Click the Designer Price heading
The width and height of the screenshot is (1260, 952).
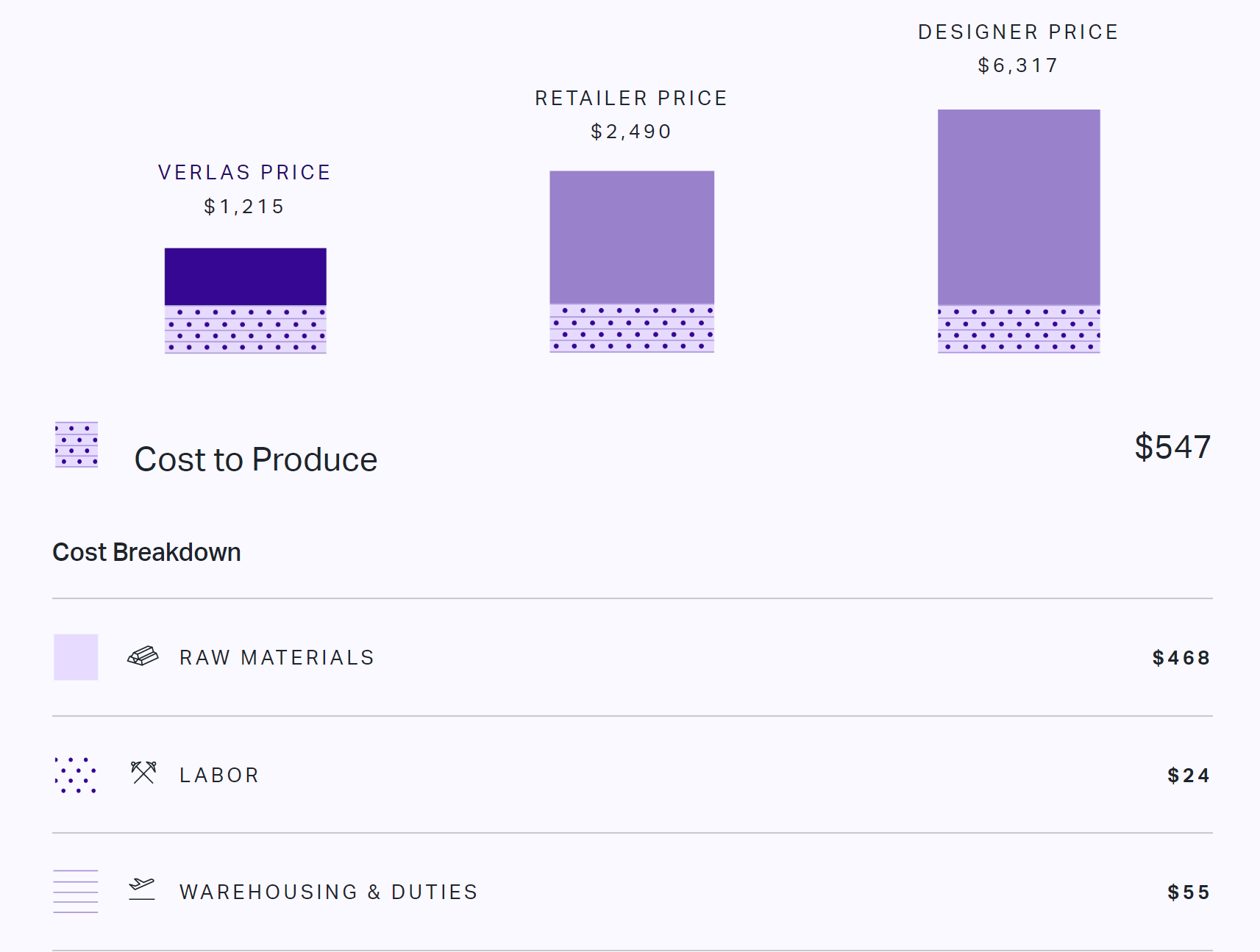click(1018, 32)
